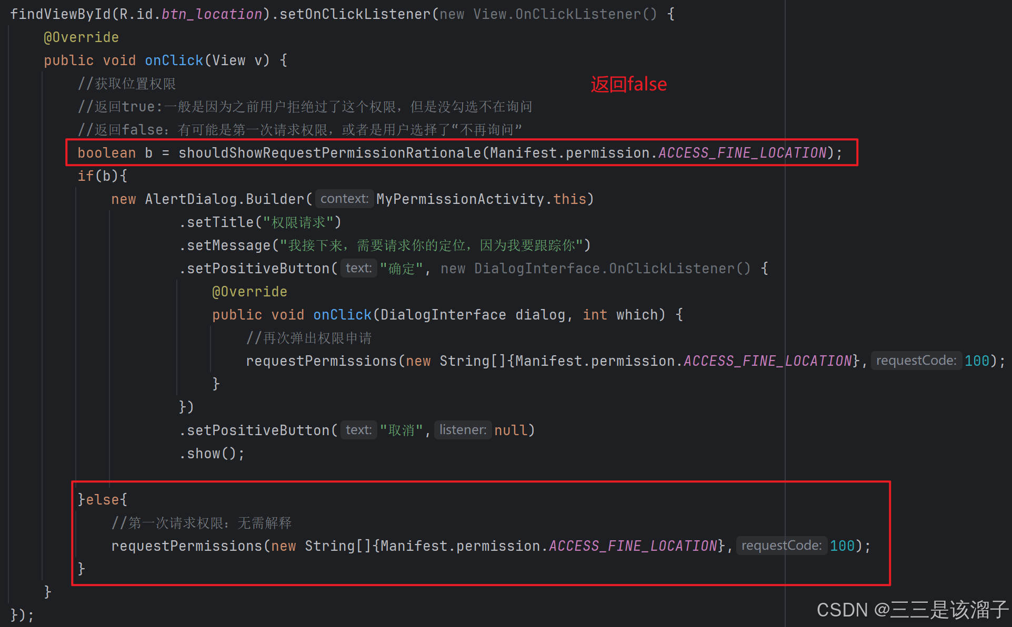Click the ACCESS_FINE_LOCATION constant in boolean line

pyautogui.click(x=742, y=153)
